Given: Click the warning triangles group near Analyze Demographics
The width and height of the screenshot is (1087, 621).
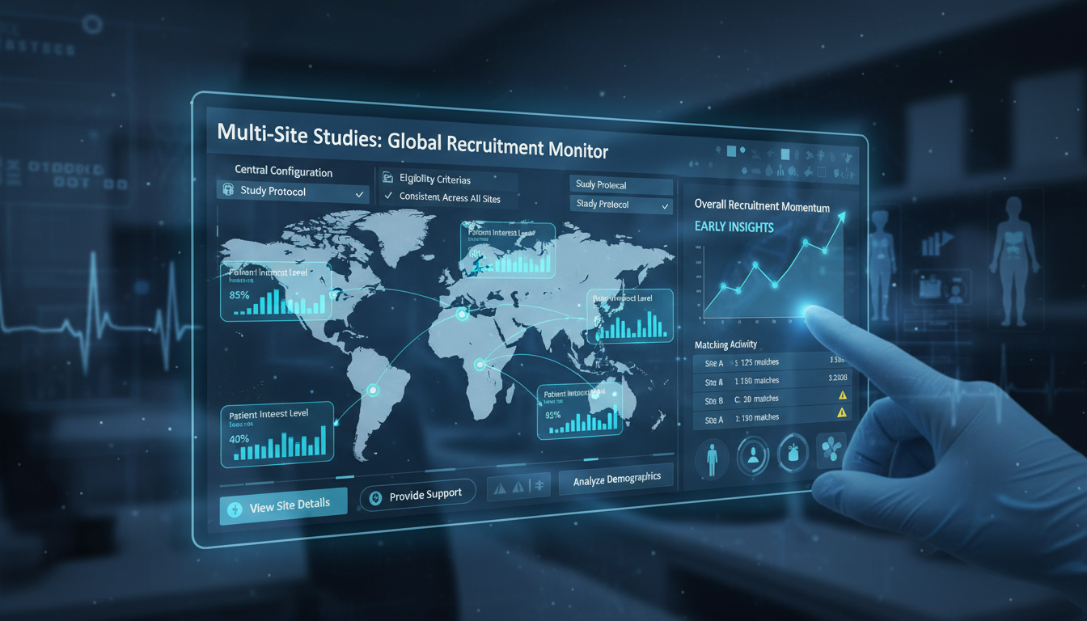Looking at the screenshot, I should pyautogui.click(x=518, y=485).
